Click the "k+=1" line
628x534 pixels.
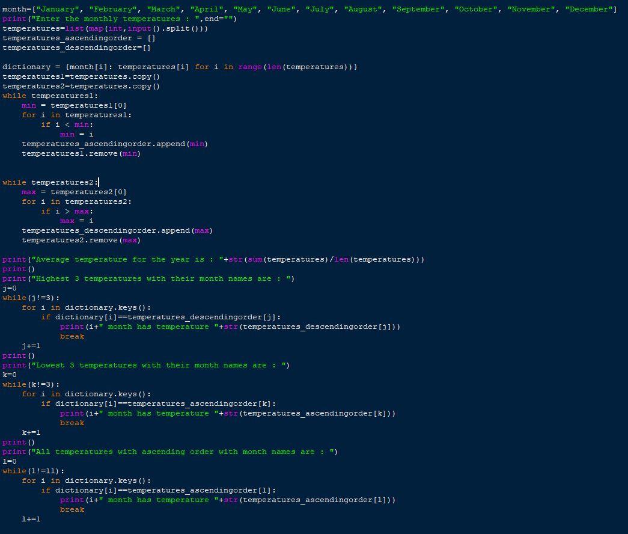click(x=31, y=432)
